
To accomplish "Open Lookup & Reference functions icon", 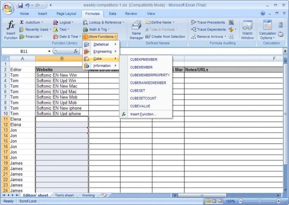I will point(85,22).
